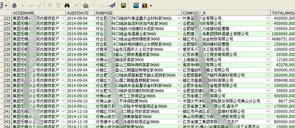Toggle the edit data padlock icon
Viewport: 295px width, 128px height.
14,5
